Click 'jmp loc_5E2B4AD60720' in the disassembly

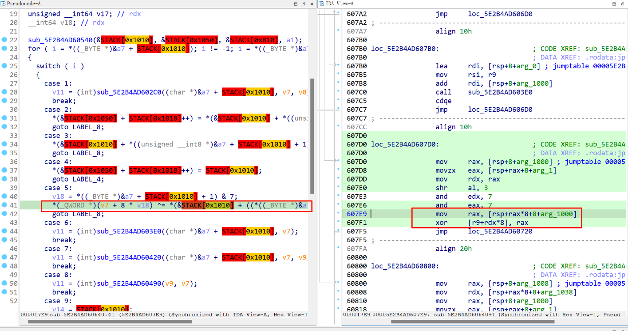[x=484, y=231]
